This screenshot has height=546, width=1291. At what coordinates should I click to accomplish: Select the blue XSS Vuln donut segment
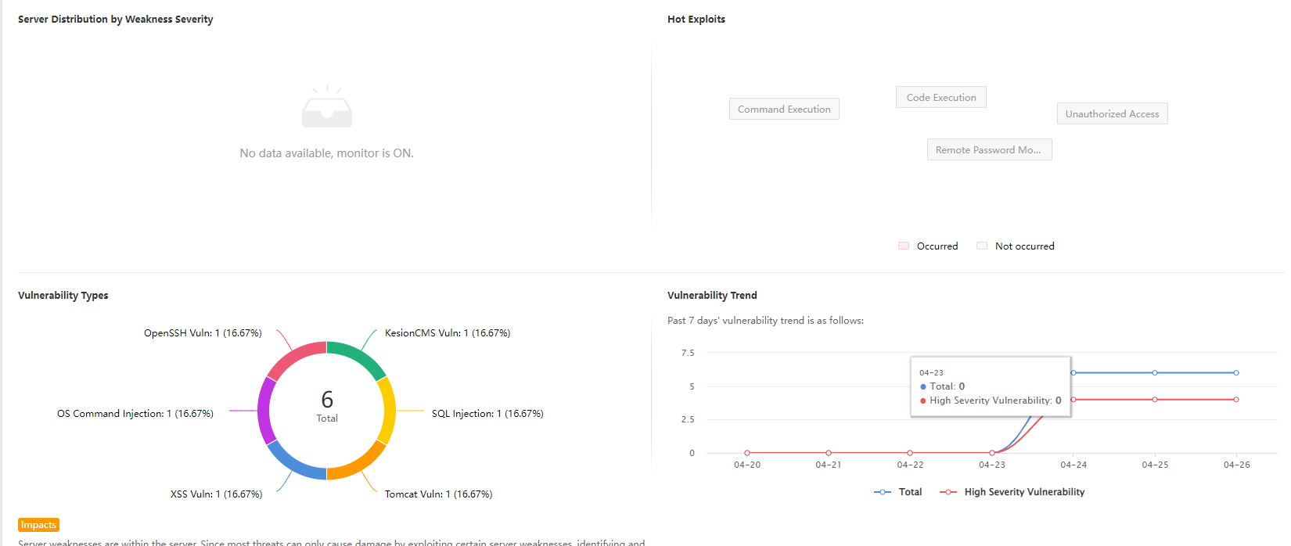click(x=293, y=465)
